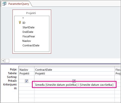Click the Naslov cell in Polje row
This screenshot has height=103, width=121.
coord(26,70)
